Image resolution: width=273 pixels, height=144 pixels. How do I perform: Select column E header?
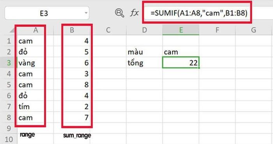[181, 30]
